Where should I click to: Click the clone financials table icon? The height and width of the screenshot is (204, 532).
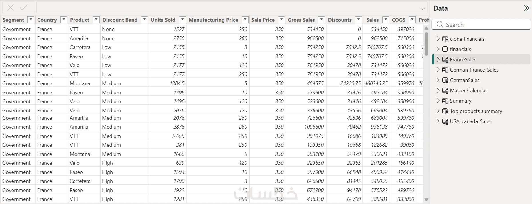(x=445, y=39)
